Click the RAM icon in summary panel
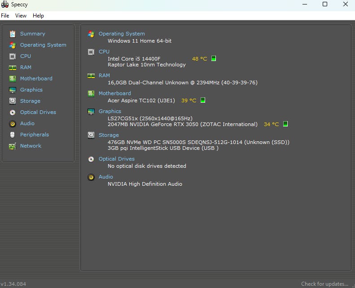Viewport: 355px width, 288px height. 91,75
